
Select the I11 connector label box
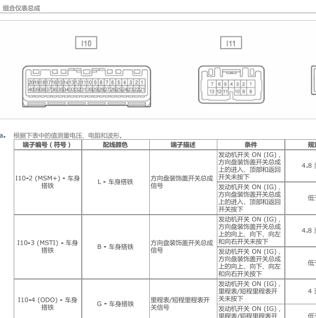click(231, 43)
